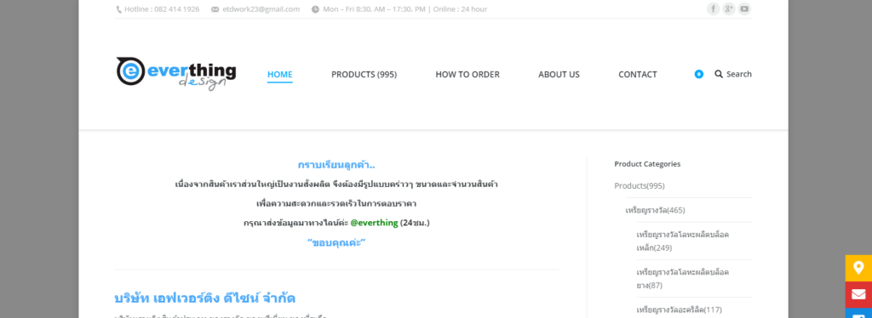Click the phone hotline icon
This screenshot has height=318, width=872.
[x=118, y=9]
